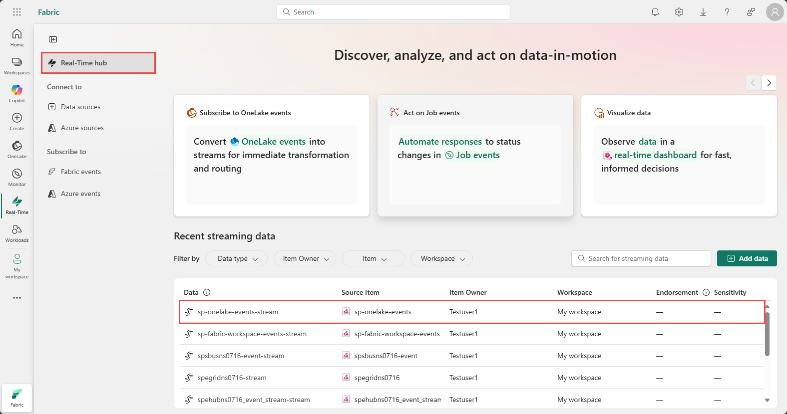Click the Add data button
Viewport: 787px width, 414px height.
[747, 258]
